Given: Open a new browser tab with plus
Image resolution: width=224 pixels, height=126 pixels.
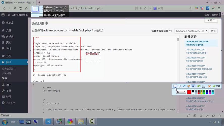Looking at the screenshot, I should 39,3.
